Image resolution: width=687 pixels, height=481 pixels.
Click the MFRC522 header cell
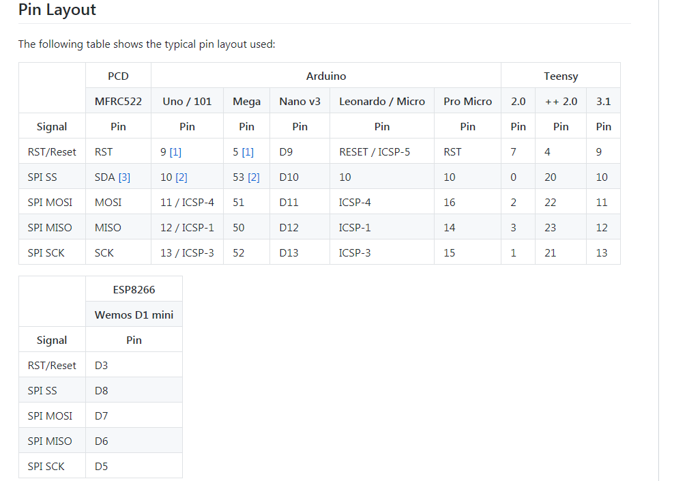pyautogui.click(x=118, y=101)
